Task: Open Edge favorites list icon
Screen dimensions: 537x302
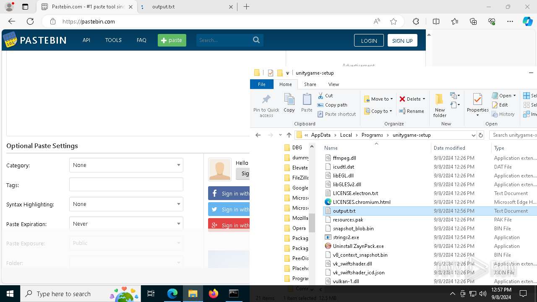Action: (x=455, y=21)
